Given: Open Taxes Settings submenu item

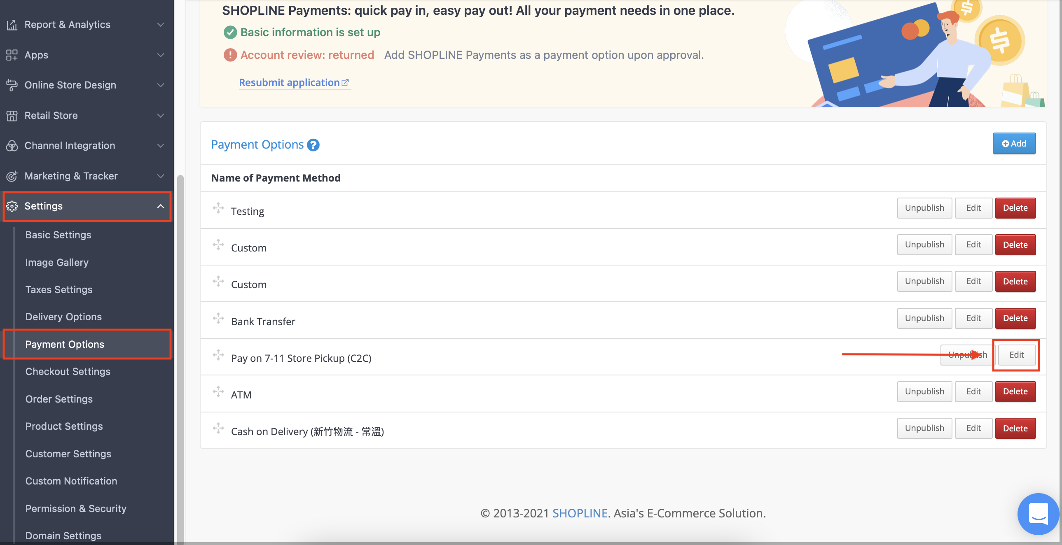Looking at the screenshot, I should click(59, 290).
